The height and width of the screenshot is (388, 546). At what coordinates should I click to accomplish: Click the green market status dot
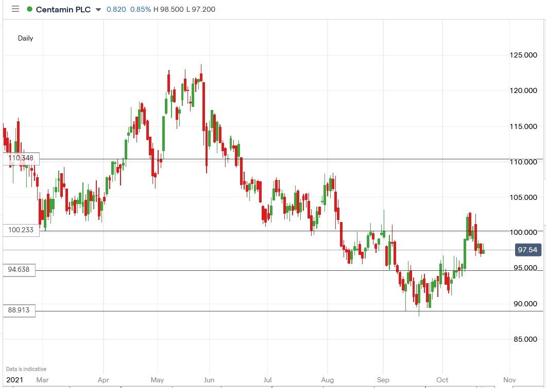pyautogui.click(x=29, y=9)
